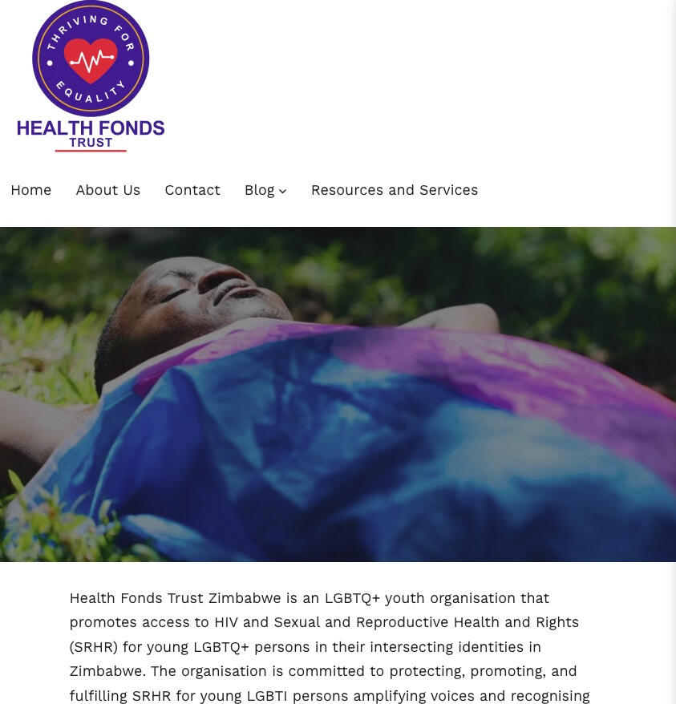676x704 pixels.
Task: Click the red underline beneath the TRUST logo text
Action: click(91, 151)
